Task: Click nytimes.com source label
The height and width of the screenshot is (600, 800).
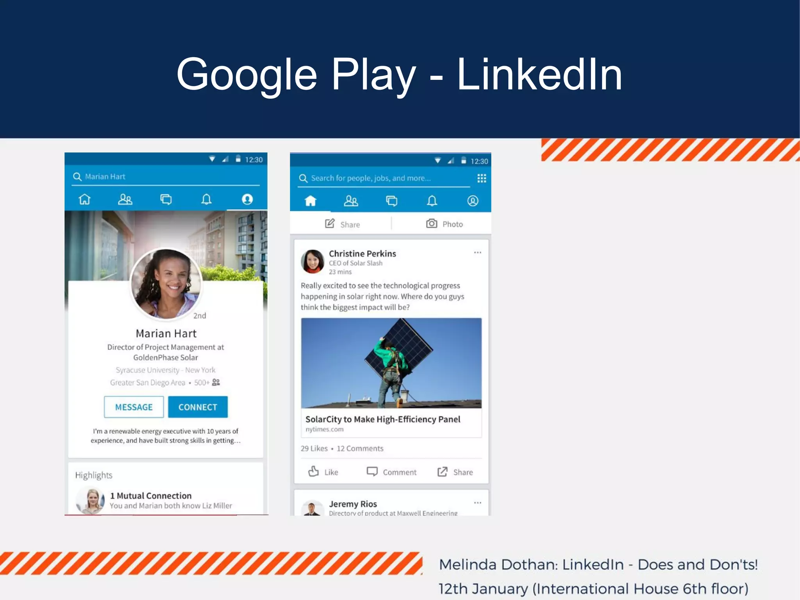Action: [325, 429]
